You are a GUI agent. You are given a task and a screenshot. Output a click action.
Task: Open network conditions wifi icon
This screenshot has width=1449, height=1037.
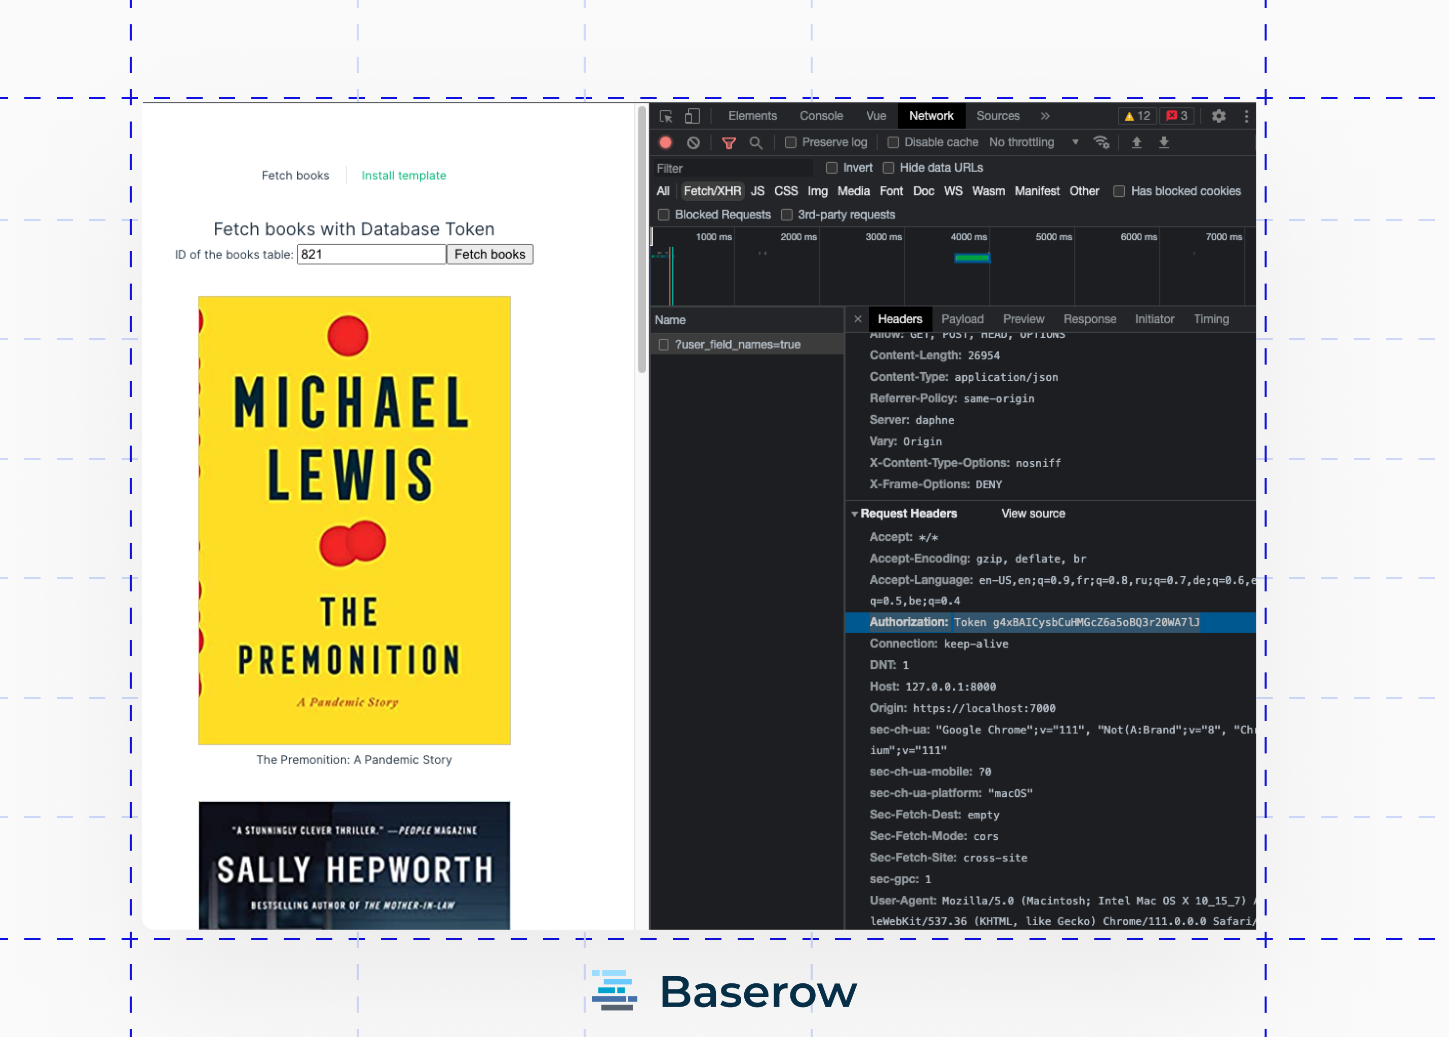(1101, 142)
